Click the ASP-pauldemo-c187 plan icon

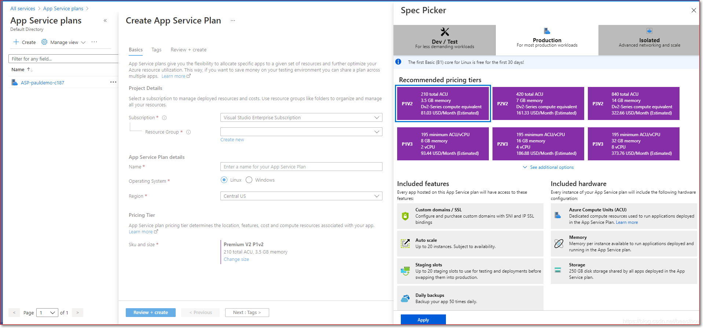click(15, 83)
